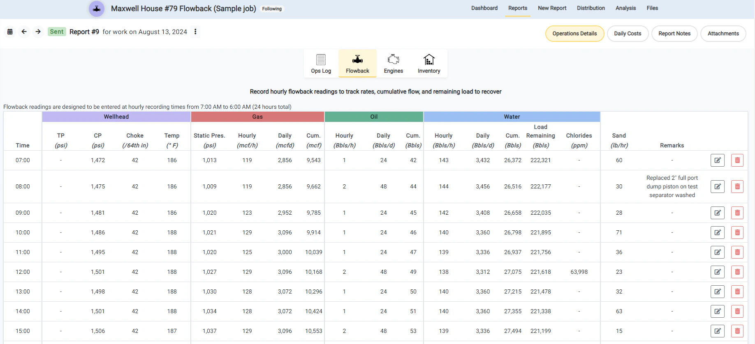Viewport: 755px width, 344px height.
Task: Click the calendar date picker icon
Action: click(x=10, y=32)
